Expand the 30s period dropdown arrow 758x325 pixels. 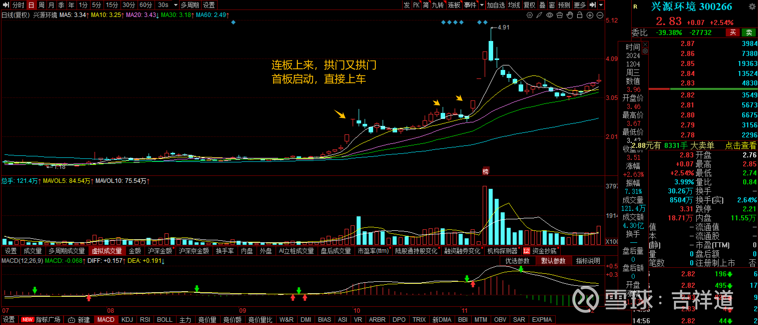pos(176,5)
